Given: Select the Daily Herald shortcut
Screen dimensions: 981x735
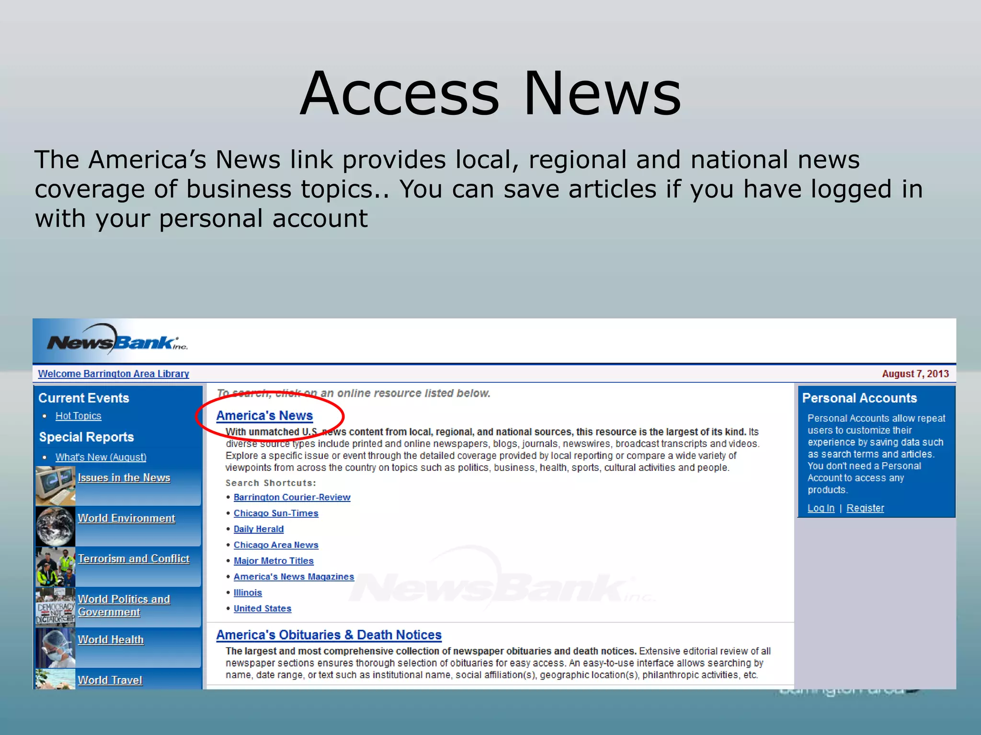Looking at the screenshot, I should (259, 529).
